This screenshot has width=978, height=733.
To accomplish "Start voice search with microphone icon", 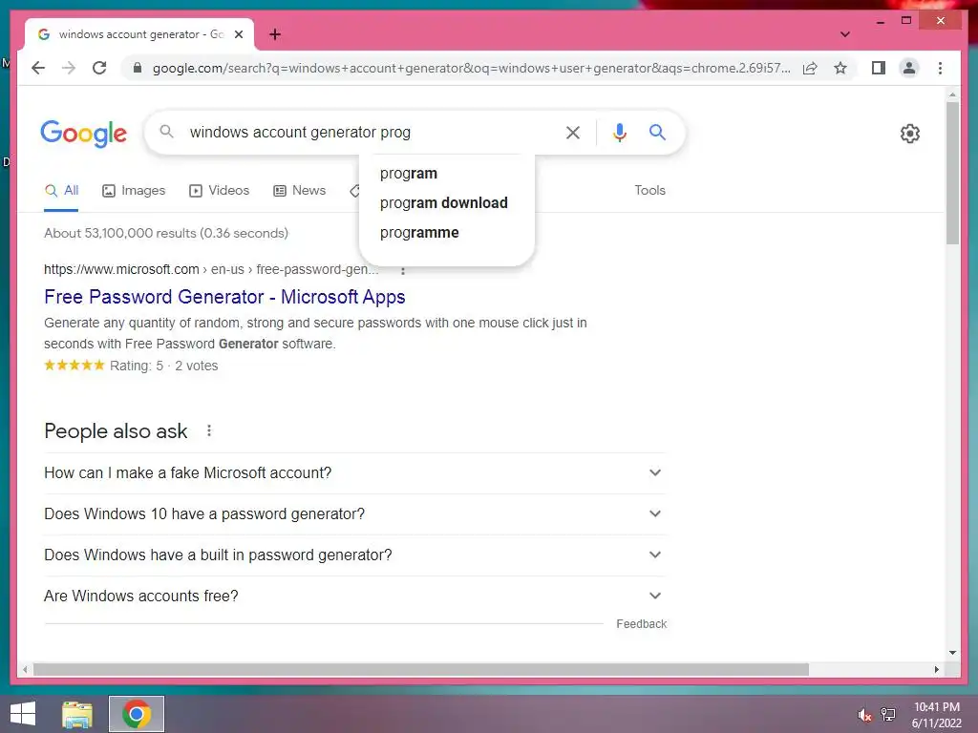I will click(619, 132).
